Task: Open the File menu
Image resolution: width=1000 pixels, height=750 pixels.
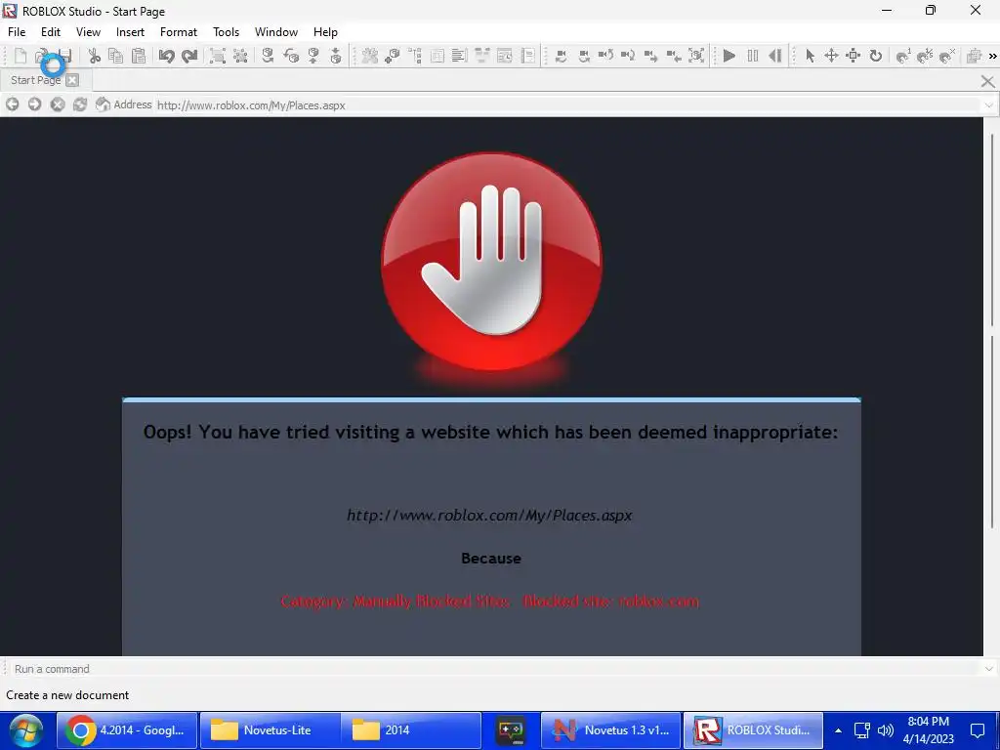Action: tap(17, 32)
